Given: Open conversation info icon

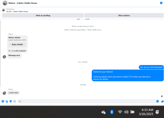Looking at the screenshot, I should 161,3.
